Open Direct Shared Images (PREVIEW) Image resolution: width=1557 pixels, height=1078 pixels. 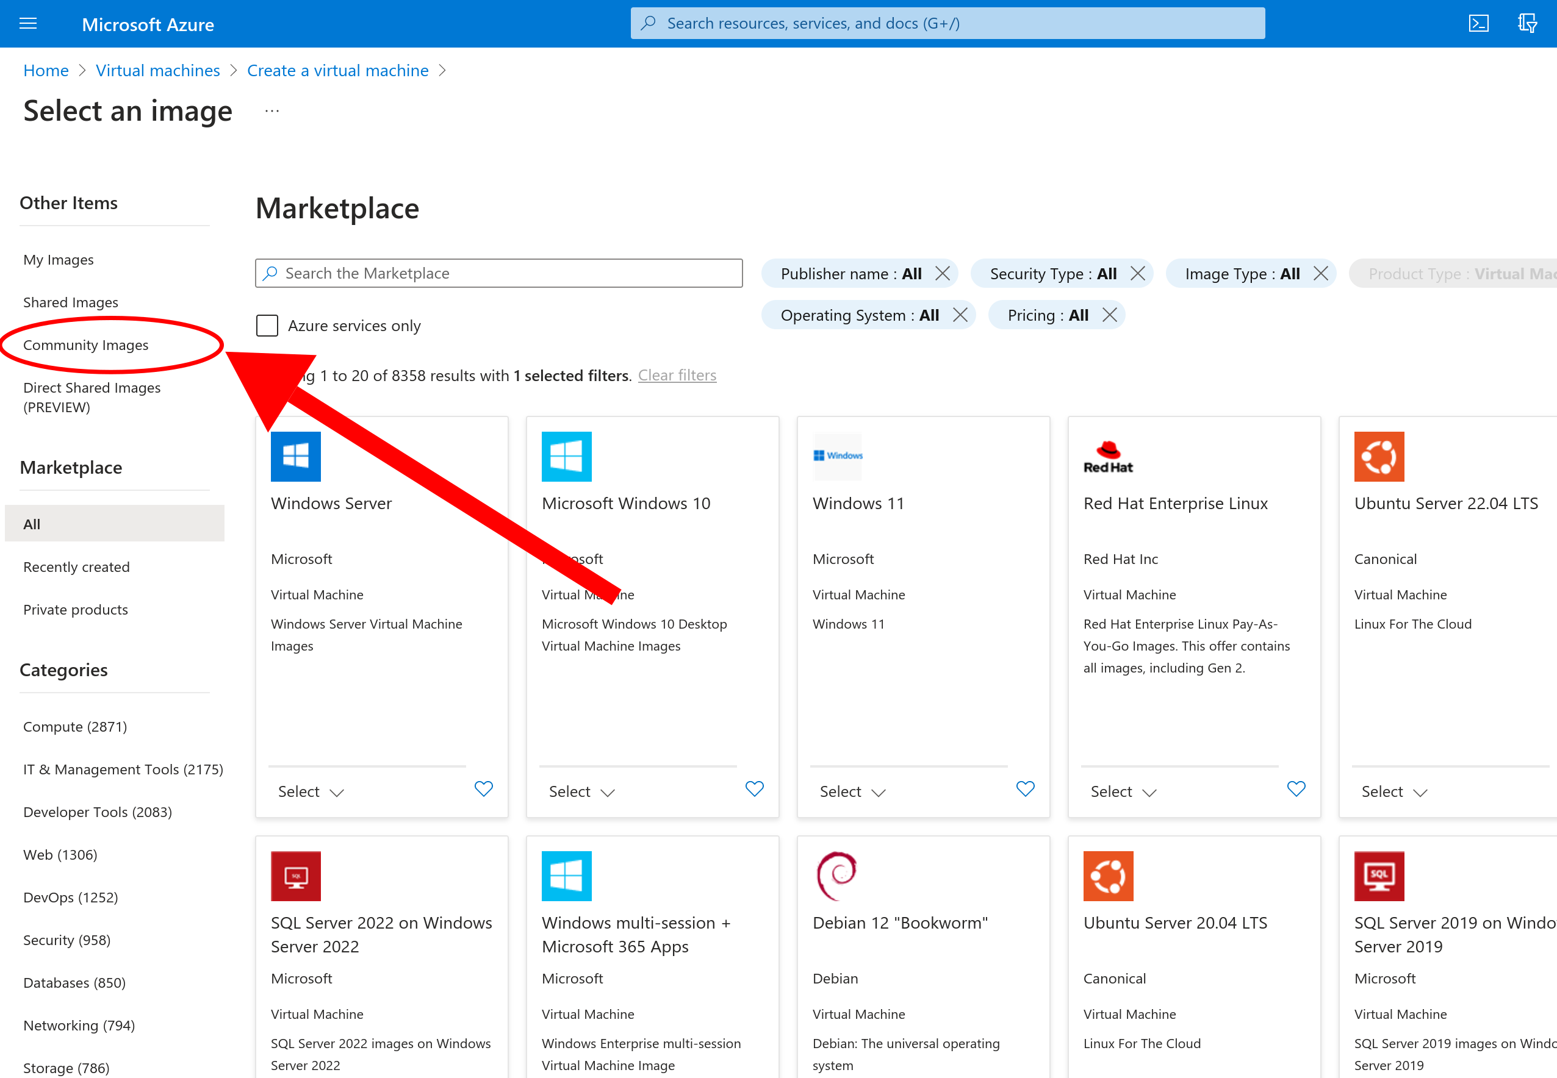(92, 397)
